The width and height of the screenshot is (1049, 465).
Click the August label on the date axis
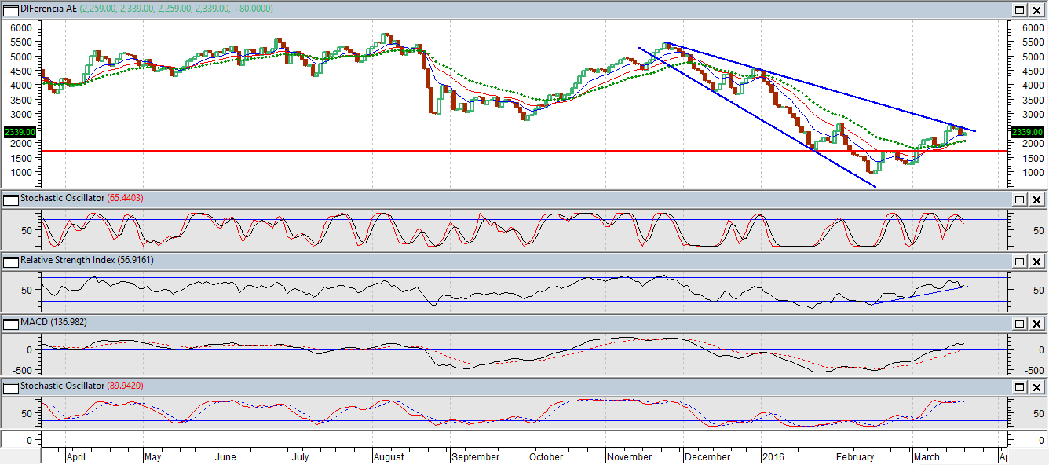[x=389, y=456]
